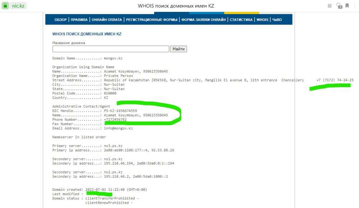Go to СТАТИСТИКА in the navigation bar

(241, 20)
